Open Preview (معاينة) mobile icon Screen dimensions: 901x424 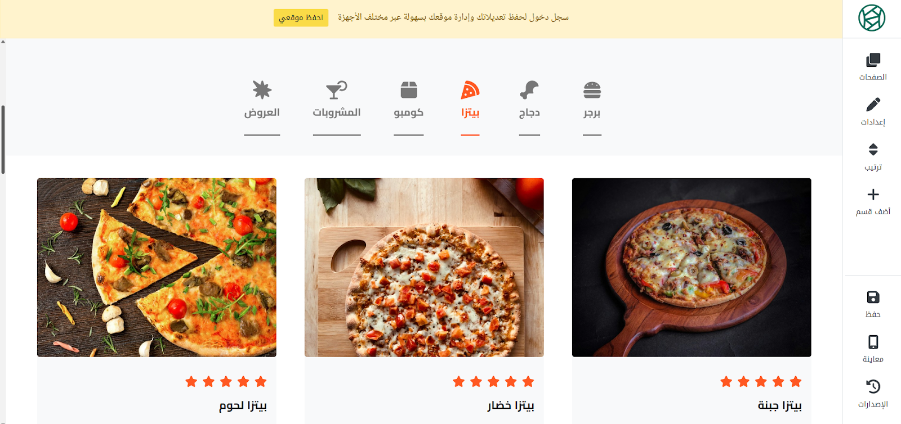tap(873, 342)
